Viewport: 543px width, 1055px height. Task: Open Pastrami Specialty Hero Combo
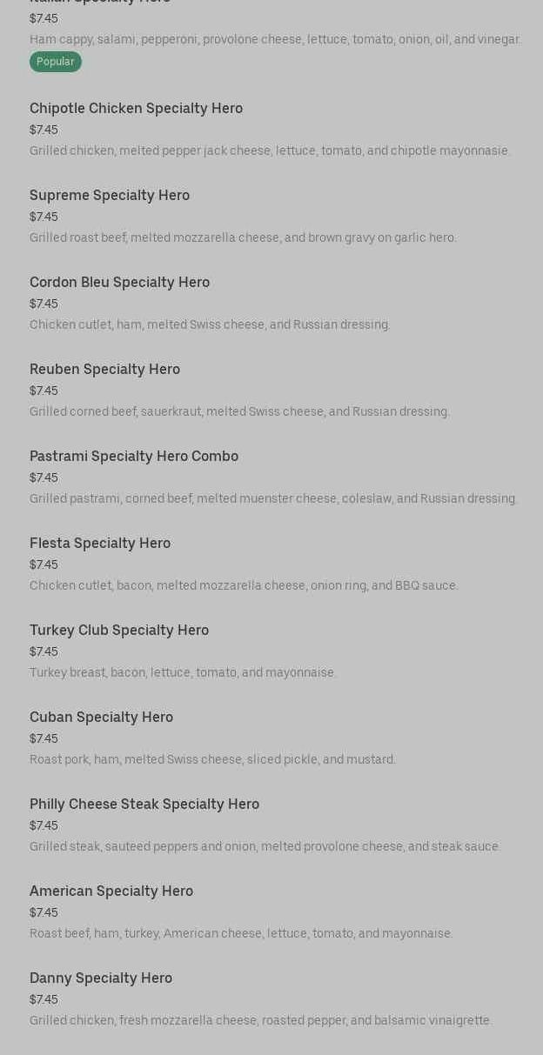[134, 457]
